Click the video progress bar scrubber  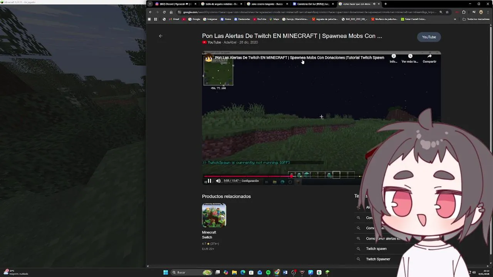point(291,176)
